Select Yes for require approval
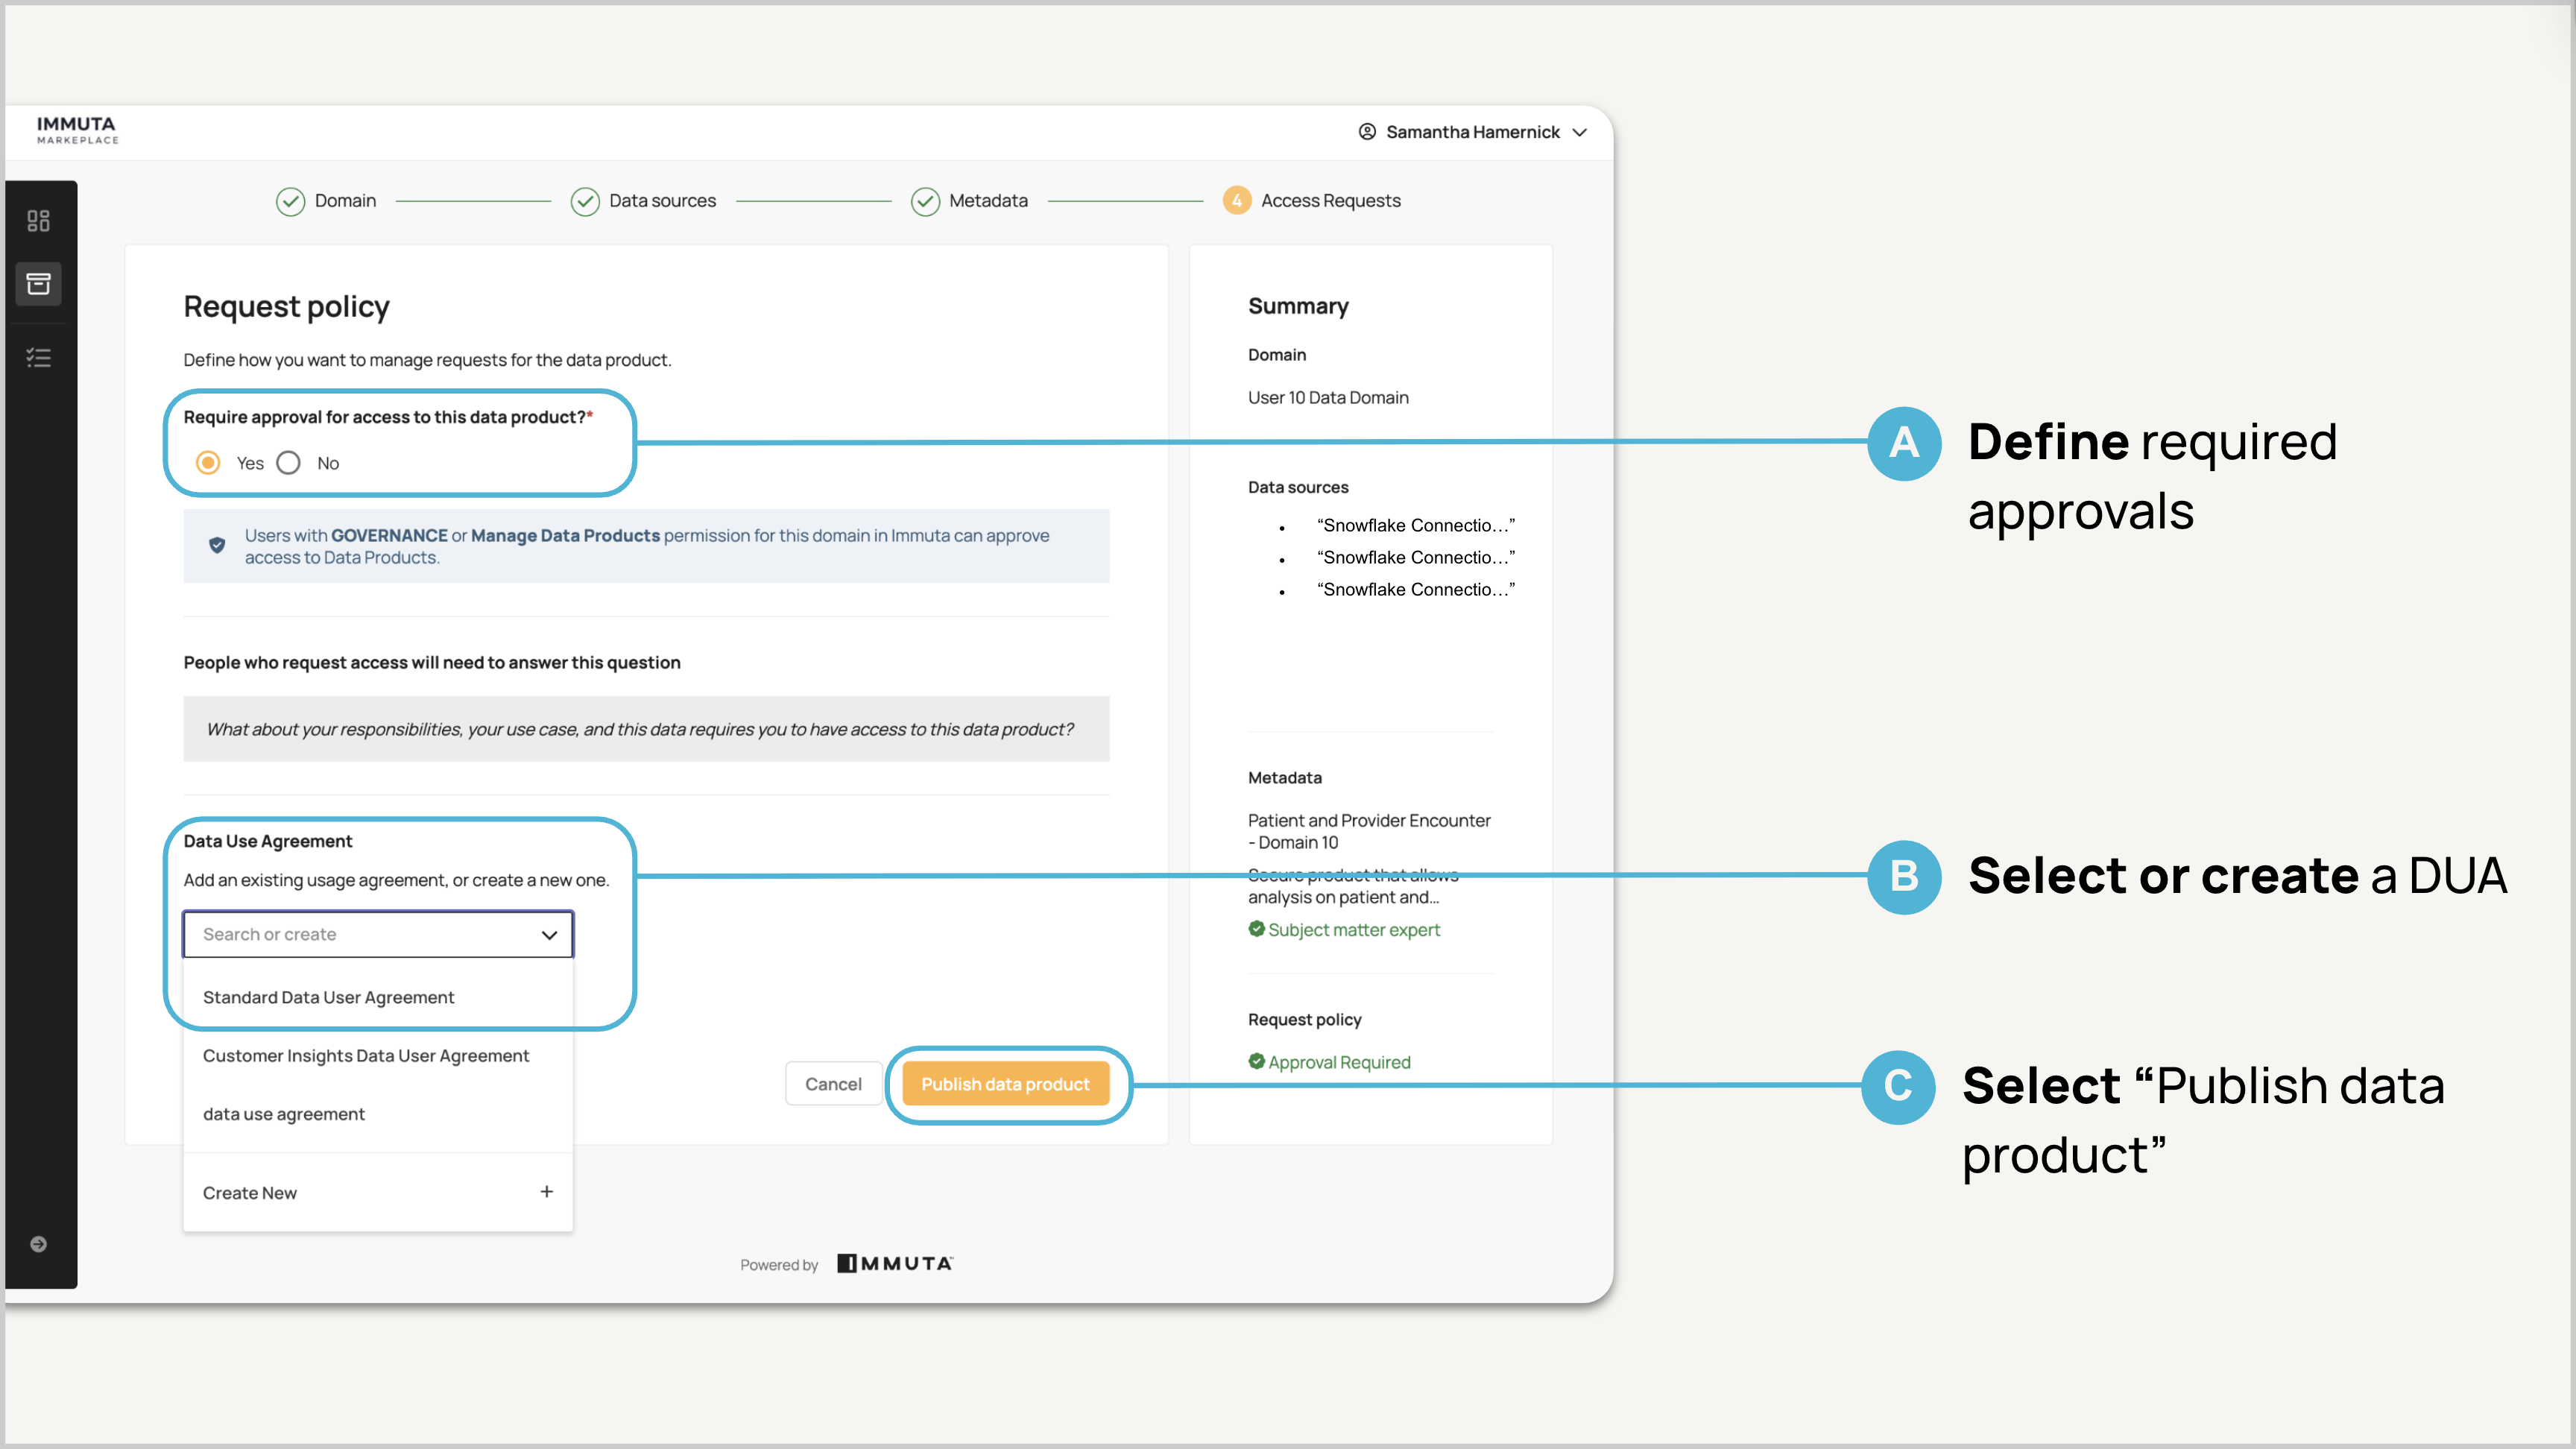 click(208, 463)
